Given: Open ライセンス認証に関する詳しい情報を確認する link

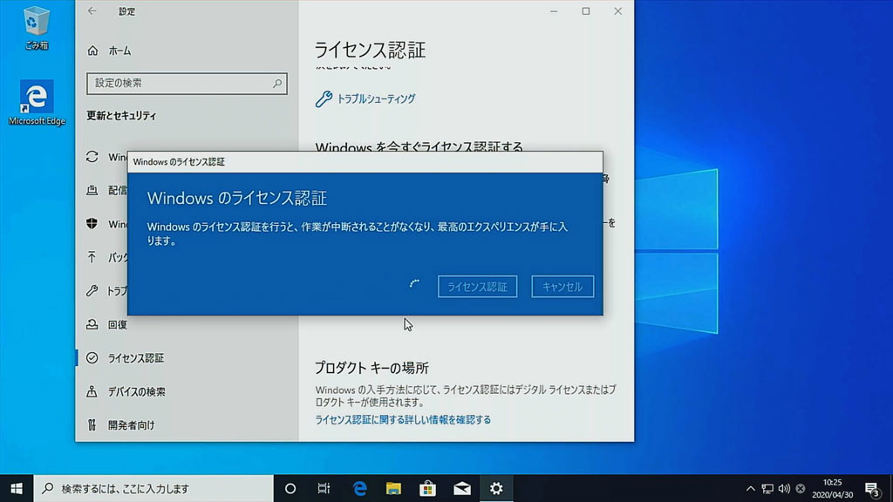Looking at the screenshot, I should (x=403, y=420).
